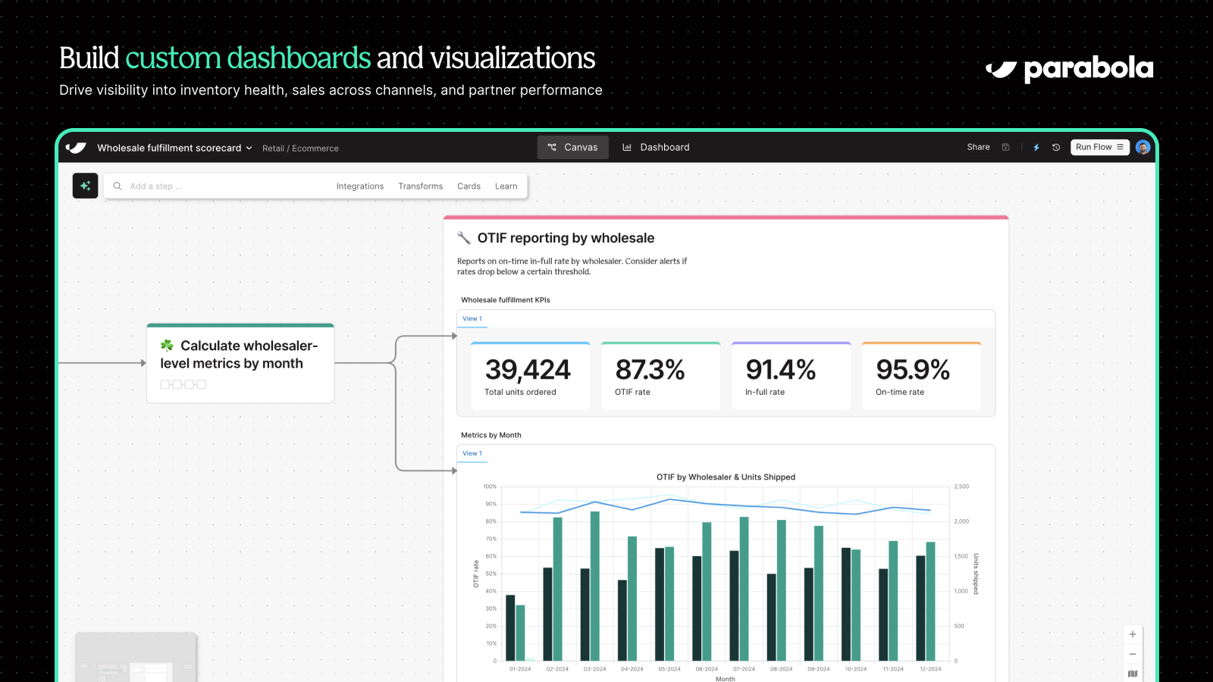The image size is (1213, 682).
Task: Select the Calculate wholesaler-level metrics step
Action: 240,364
